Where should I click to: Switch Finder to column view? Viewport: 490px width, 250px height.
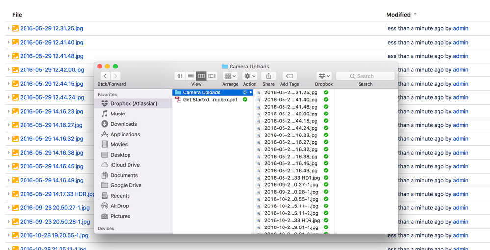pyautogui.click(x=201, y=76)
